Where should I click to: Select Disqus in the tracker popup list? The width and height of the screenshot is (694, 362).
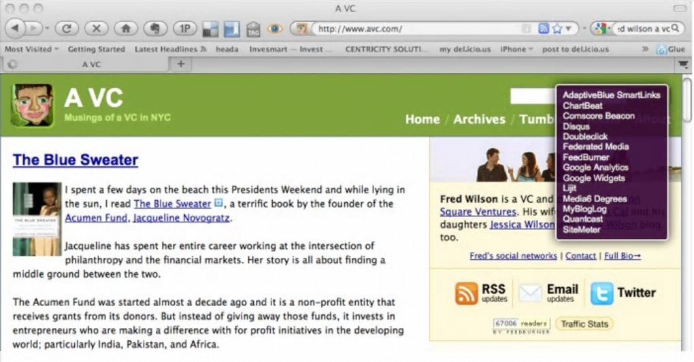click(x=576, y=127)
